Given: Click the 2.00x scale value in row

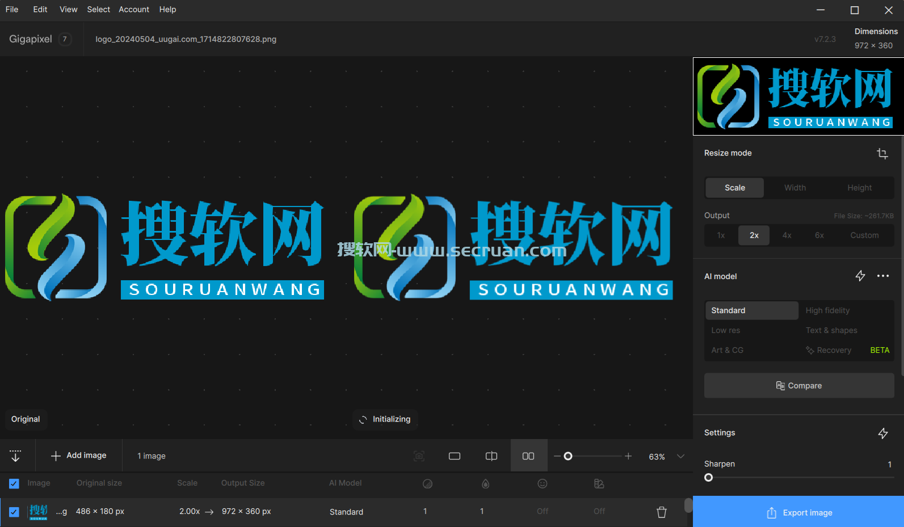Looking at the screenshot, I should pyautogui.click(x=190, y=512).
